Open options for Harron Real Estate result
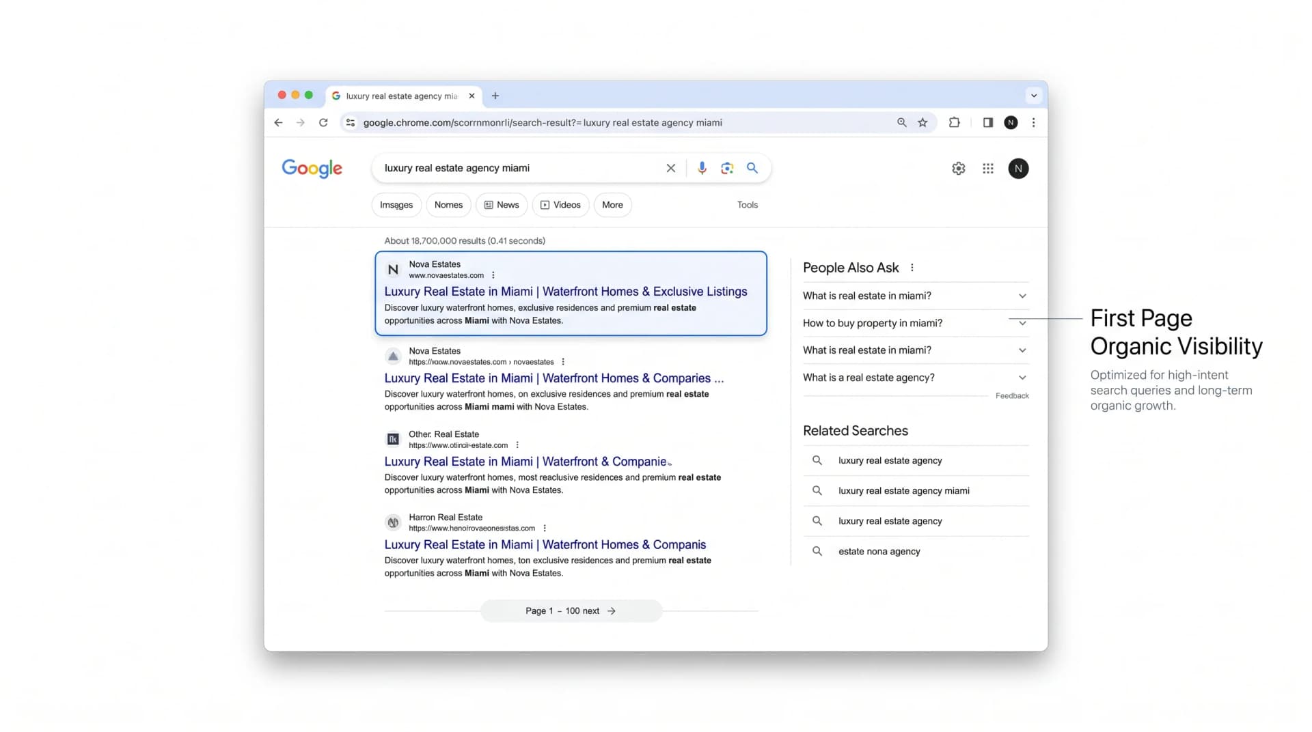This screenshot has width=1312, height=732. 545,529
